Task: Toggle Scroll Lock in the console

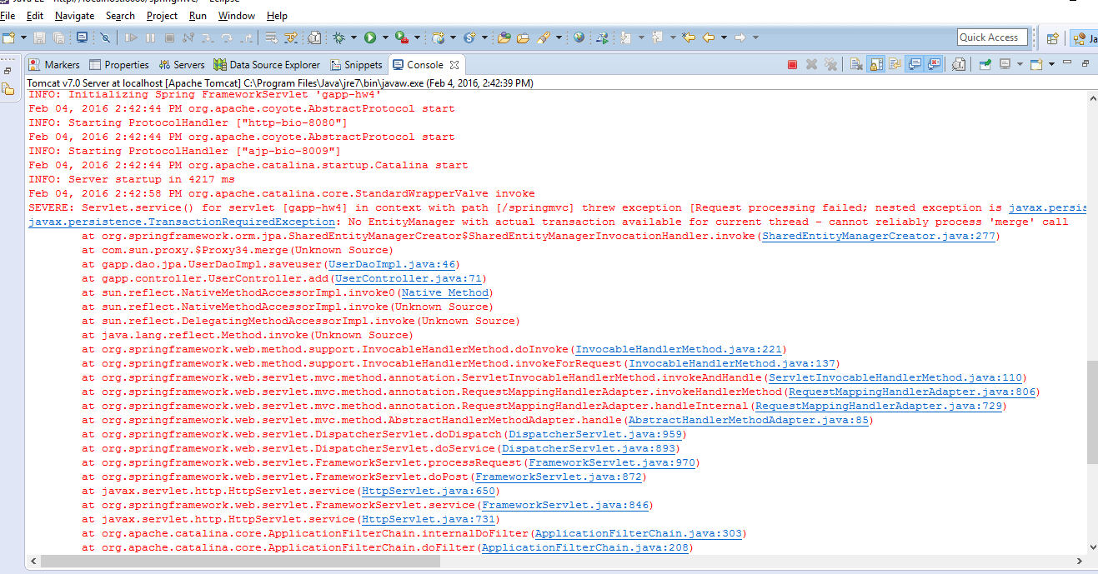Action: click(x=876, y=64)
